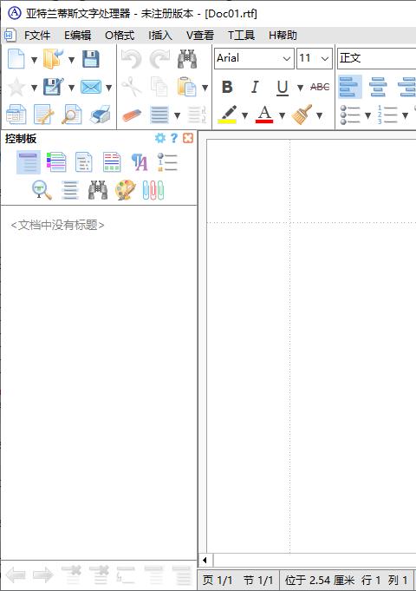Open control panel paper clips icon
Viewport: 416px width, 591px height.
153,190
